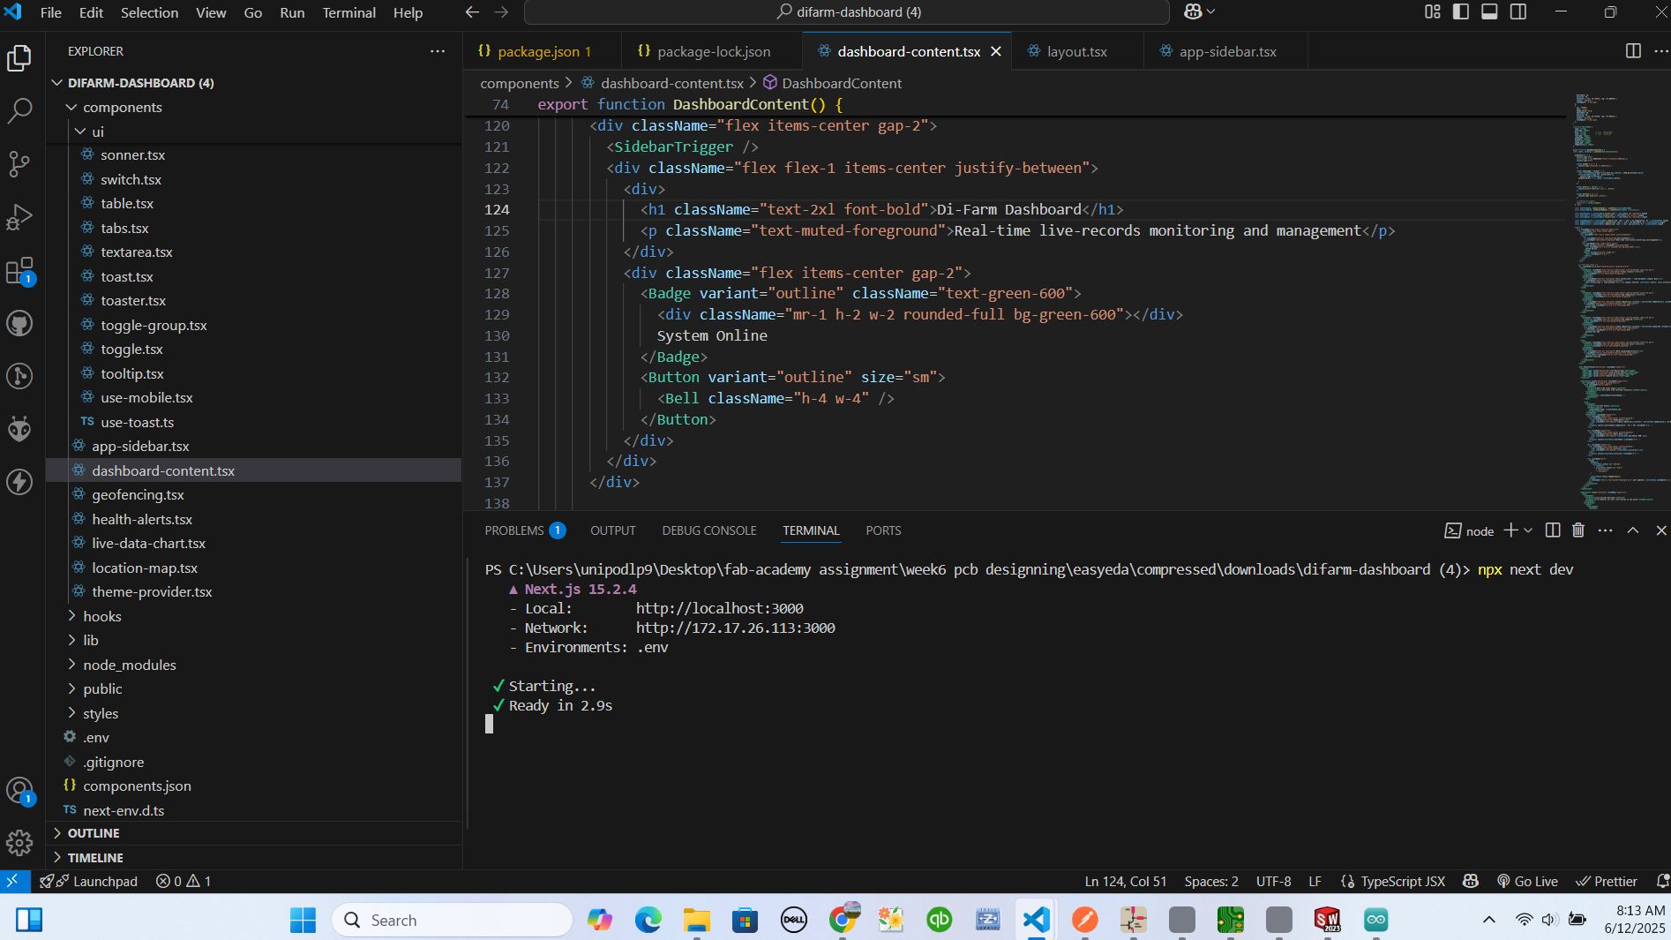
Task: Close the bottom panel
Action: (1661, 530)
